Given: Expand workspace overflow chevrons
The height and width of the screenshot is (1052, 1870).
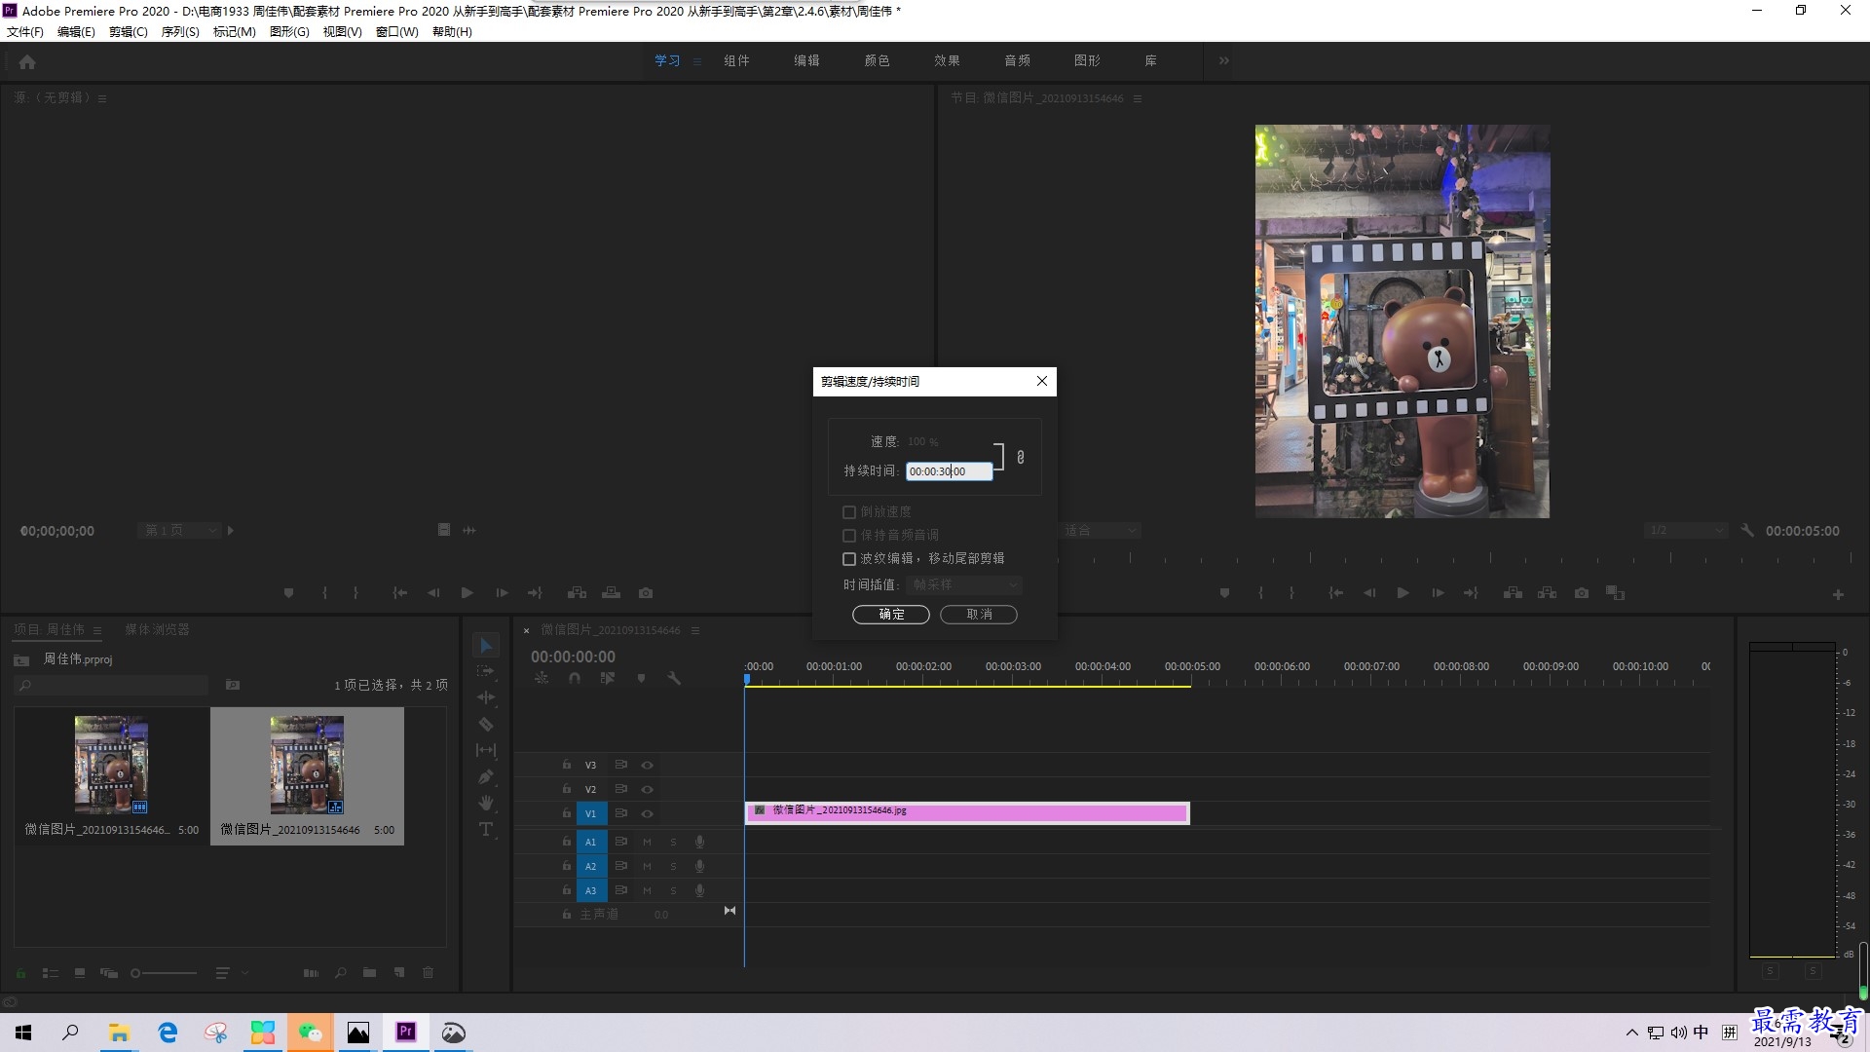Looking at the screenshot, I should tap(1223, 60).
